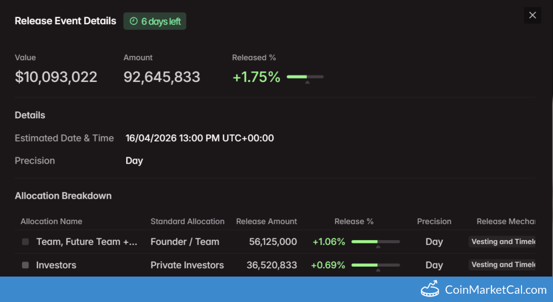Click the Release Mechanism column header
The width and height of the screenshot is (553, 302).
point(505,221)
